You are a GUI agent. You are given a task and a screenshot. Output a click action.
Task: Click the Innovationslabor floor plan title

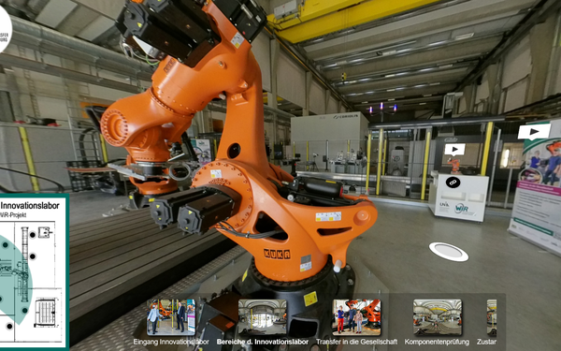coord(30,206)
